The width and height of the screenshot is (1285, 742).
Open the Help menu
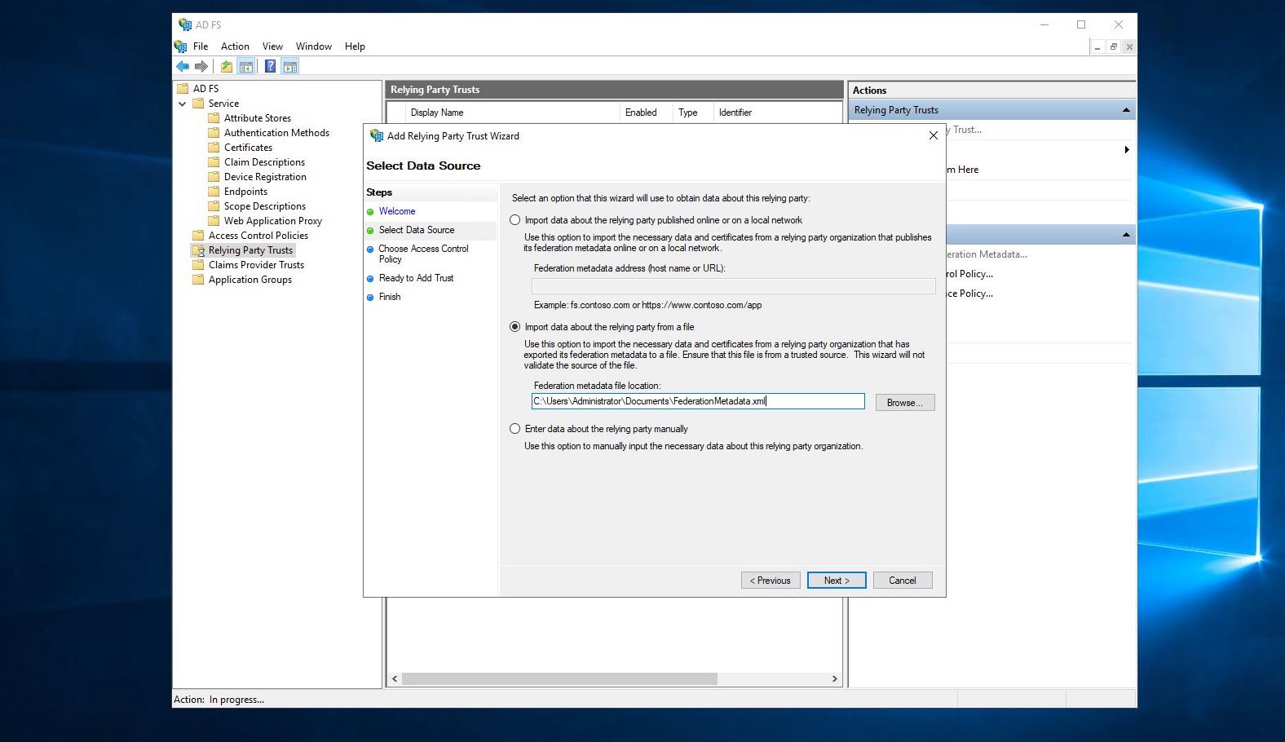[x=355, y=46]
